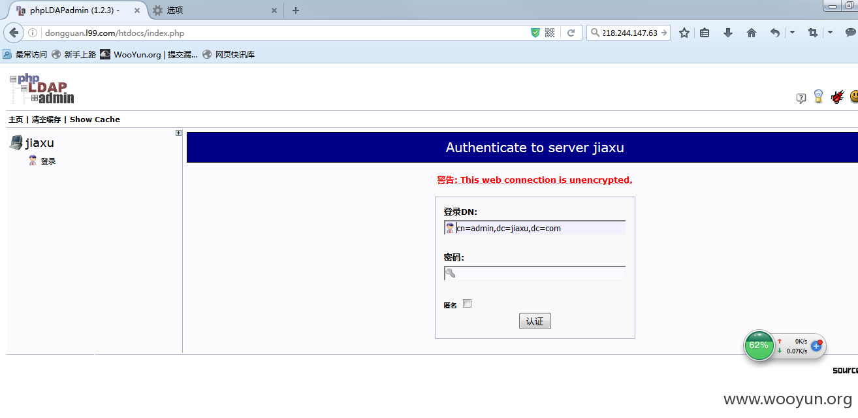Click the Show Cache link

coord(95,120)
